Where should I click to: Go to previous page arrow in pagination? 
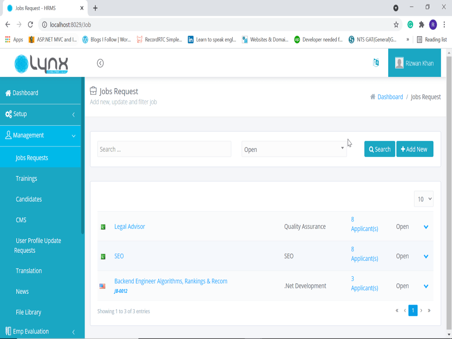click(405, 311)
